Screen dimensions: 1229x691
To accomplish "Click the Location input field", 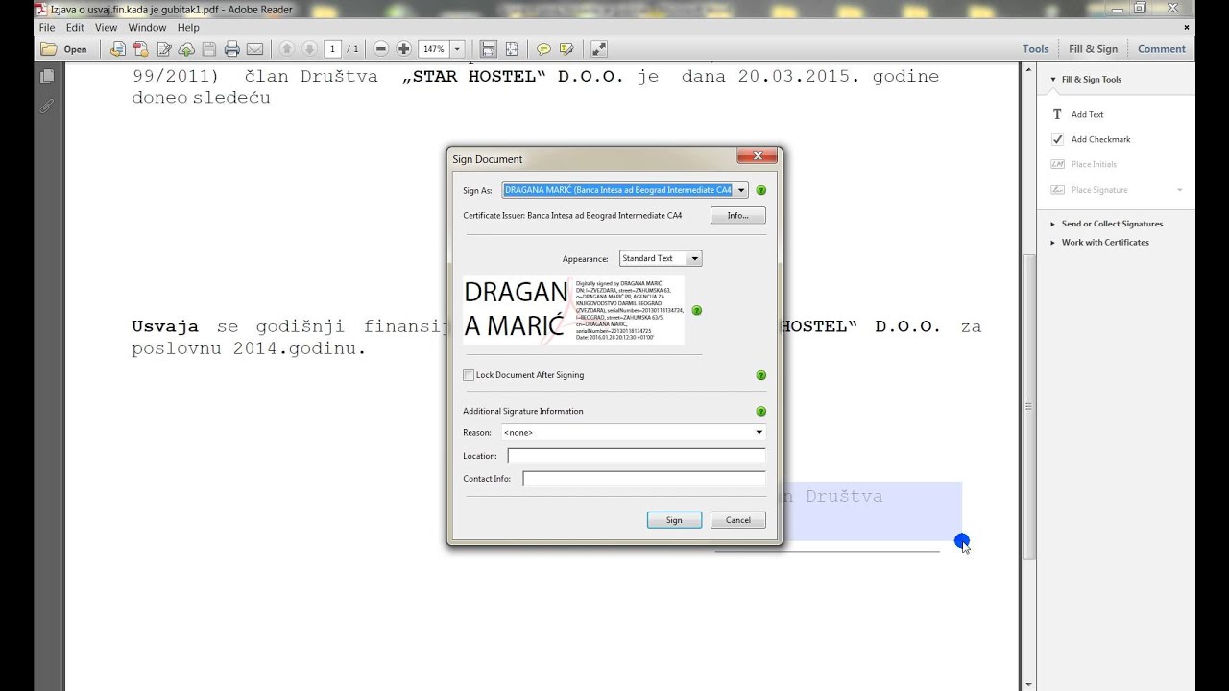I will tap(637, 456).
